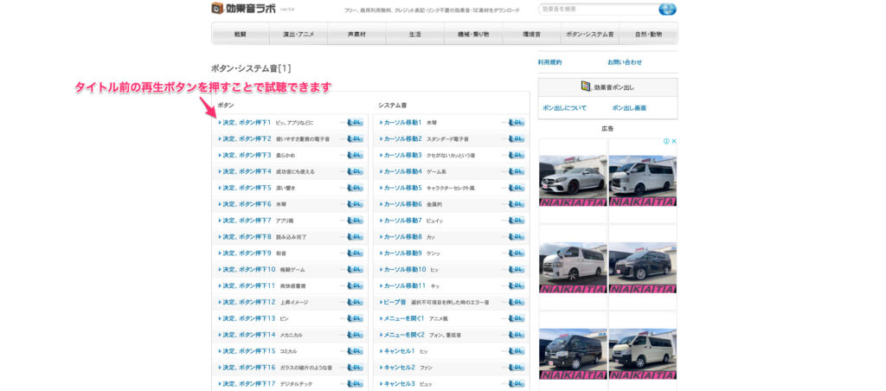
Task: Open the ポン出し画面 link
Action: point(628,108)
